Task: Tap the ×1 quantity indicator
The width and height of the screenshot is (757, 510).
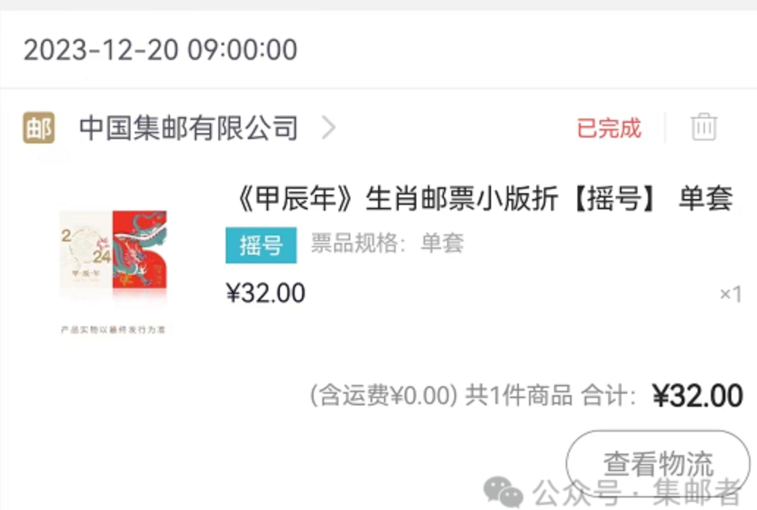Action: [731, 293]
